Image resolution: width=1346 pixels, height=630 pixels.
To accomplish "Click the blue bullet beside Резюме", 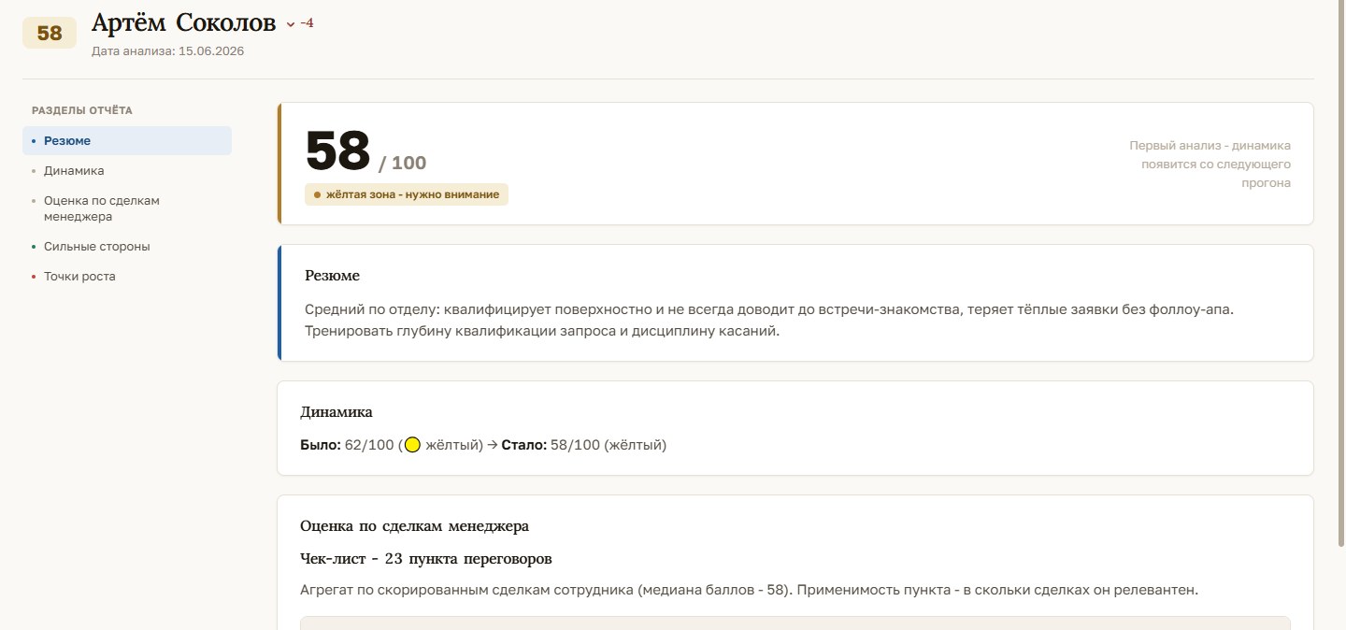I will coord(34,141).
